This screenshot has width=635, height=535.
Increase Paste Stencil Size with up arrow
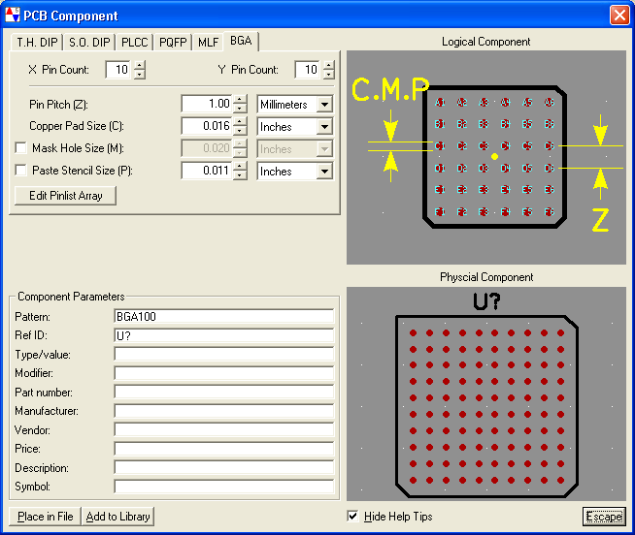pos(240,166)
